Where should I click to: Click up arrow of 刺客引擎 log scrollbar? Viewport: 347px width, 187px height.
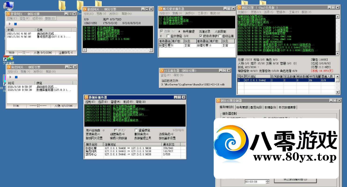(x=337, y=17)
